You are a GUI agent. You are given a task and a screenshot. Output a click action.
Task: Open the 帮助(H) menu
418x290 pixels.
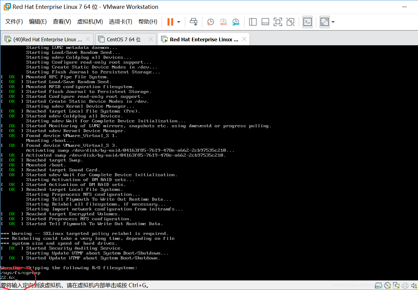click(x=148, y=22)
